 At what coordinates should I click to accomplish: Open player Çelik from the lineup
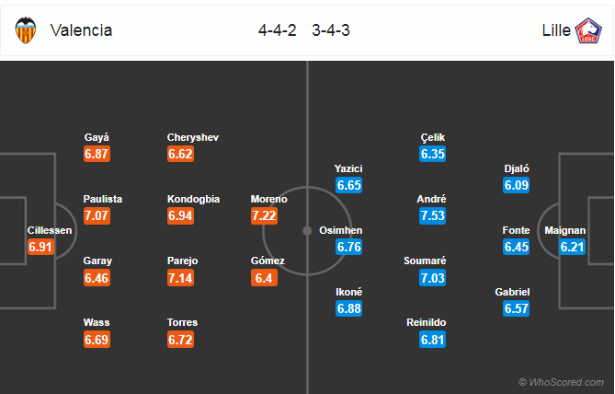tap(433, 137)
